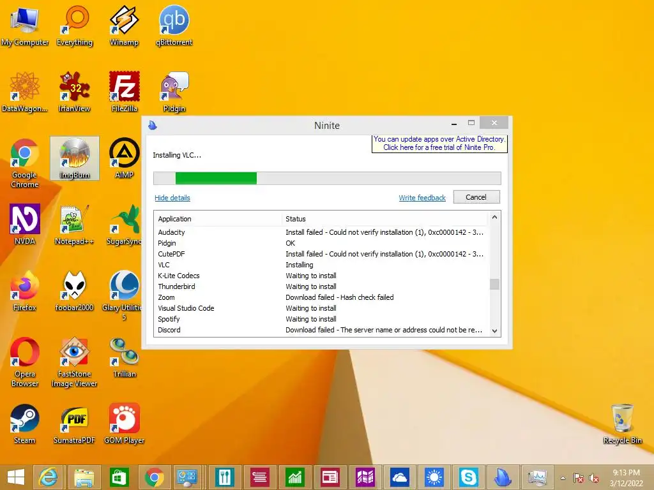Select the foobar2000 desktop icon
654x490 pixels.
click(74, 291)
